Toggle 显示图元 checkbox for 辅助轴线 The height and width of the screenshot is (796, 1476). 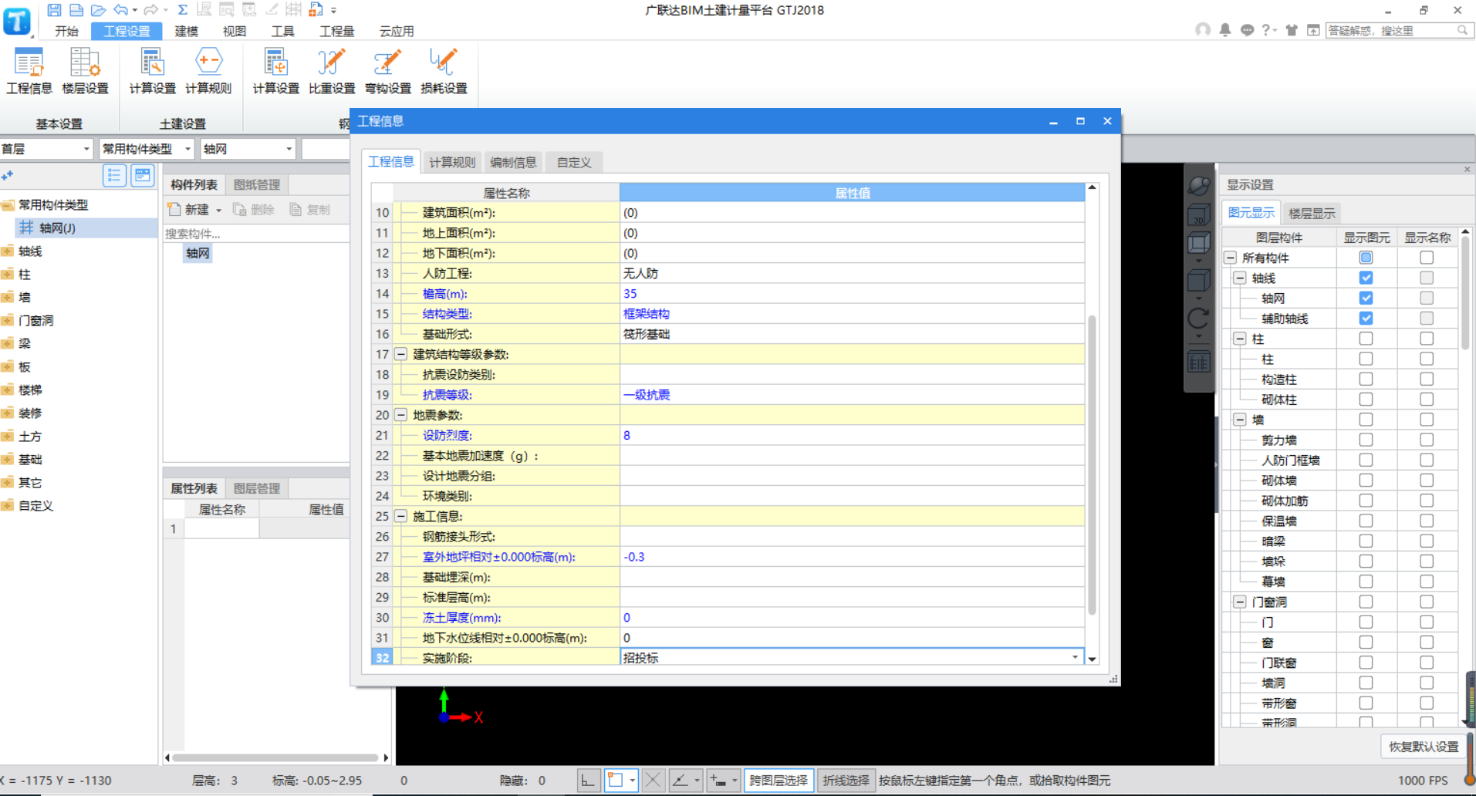[1366, 318]
